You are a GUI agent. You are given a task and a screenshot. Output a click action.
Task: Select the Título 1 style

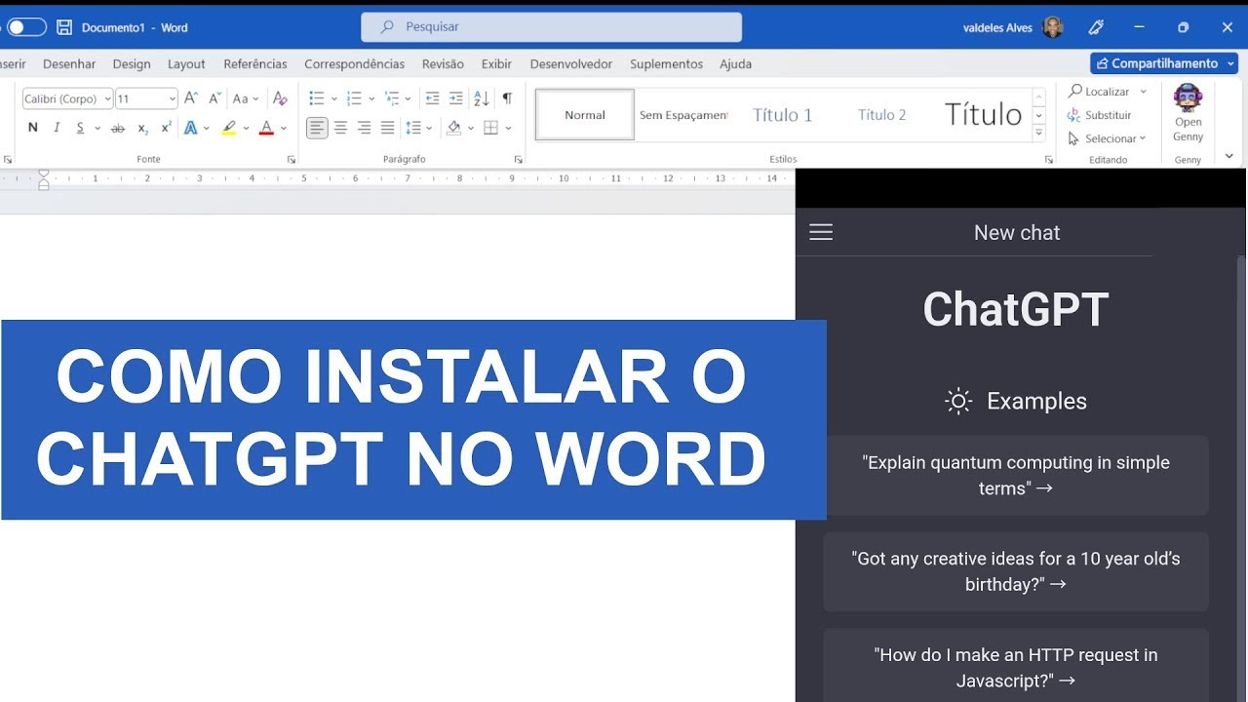[x=782, y=115]
